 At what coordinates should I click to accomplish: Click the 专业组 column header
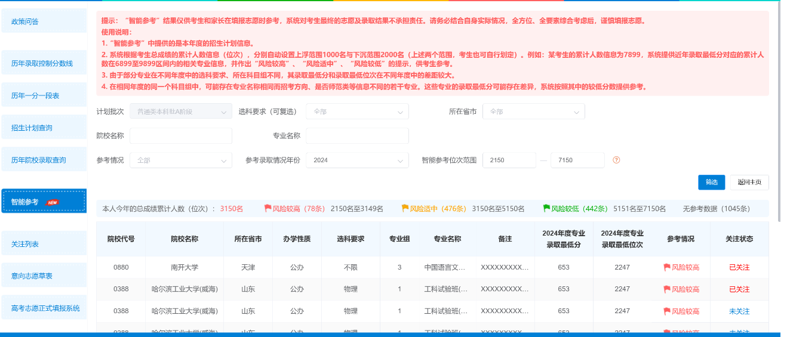399,239
